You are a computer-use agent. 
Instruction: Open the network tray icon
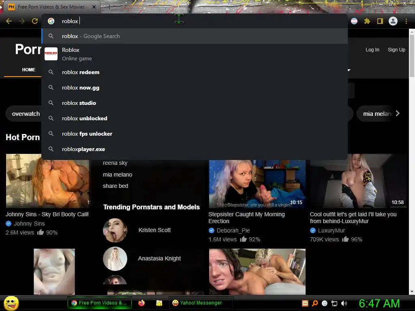point(334,303)
